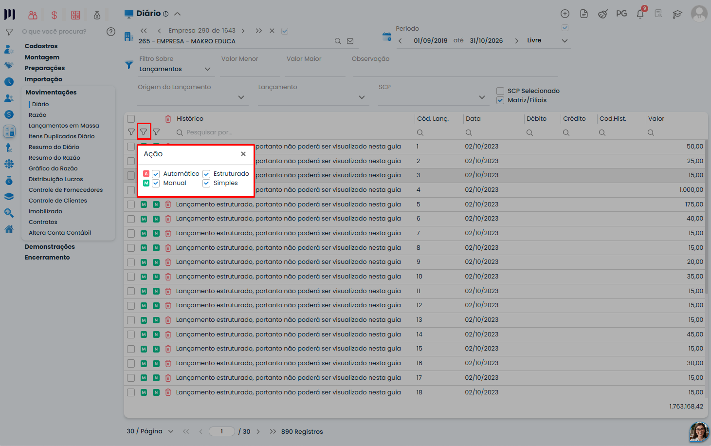
Task: Toggle the Estruturado checkbox
Action: point(206,174)
